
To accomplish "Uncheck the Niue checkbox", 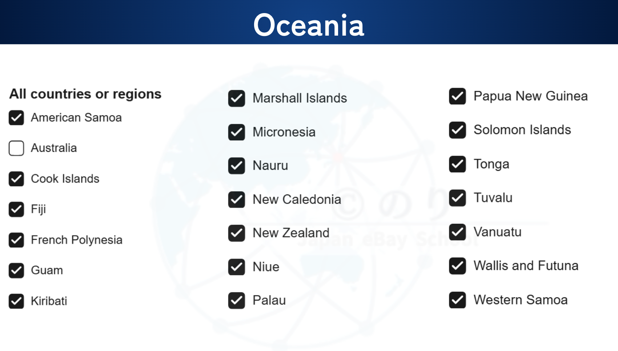I will 237,267.
